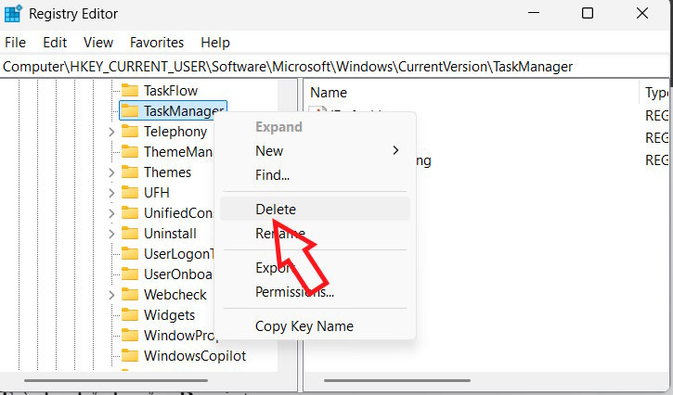The width and height of the screenshot is (673, 395).
Task: Click the Registry Editor app icon
Action: pos(13,14)
